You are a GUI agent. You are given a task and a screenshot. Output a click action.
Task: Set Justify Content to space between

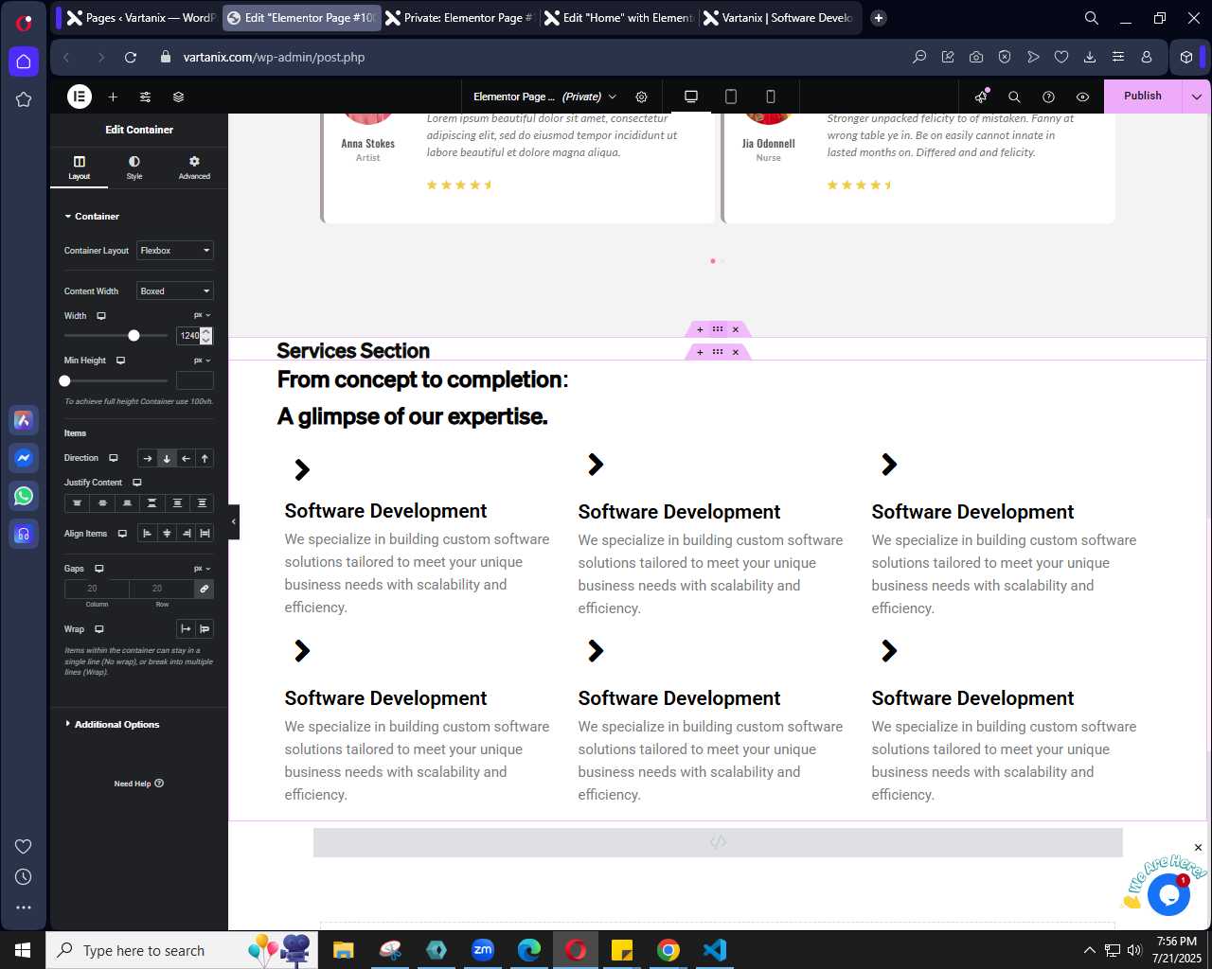pos(151,503)
